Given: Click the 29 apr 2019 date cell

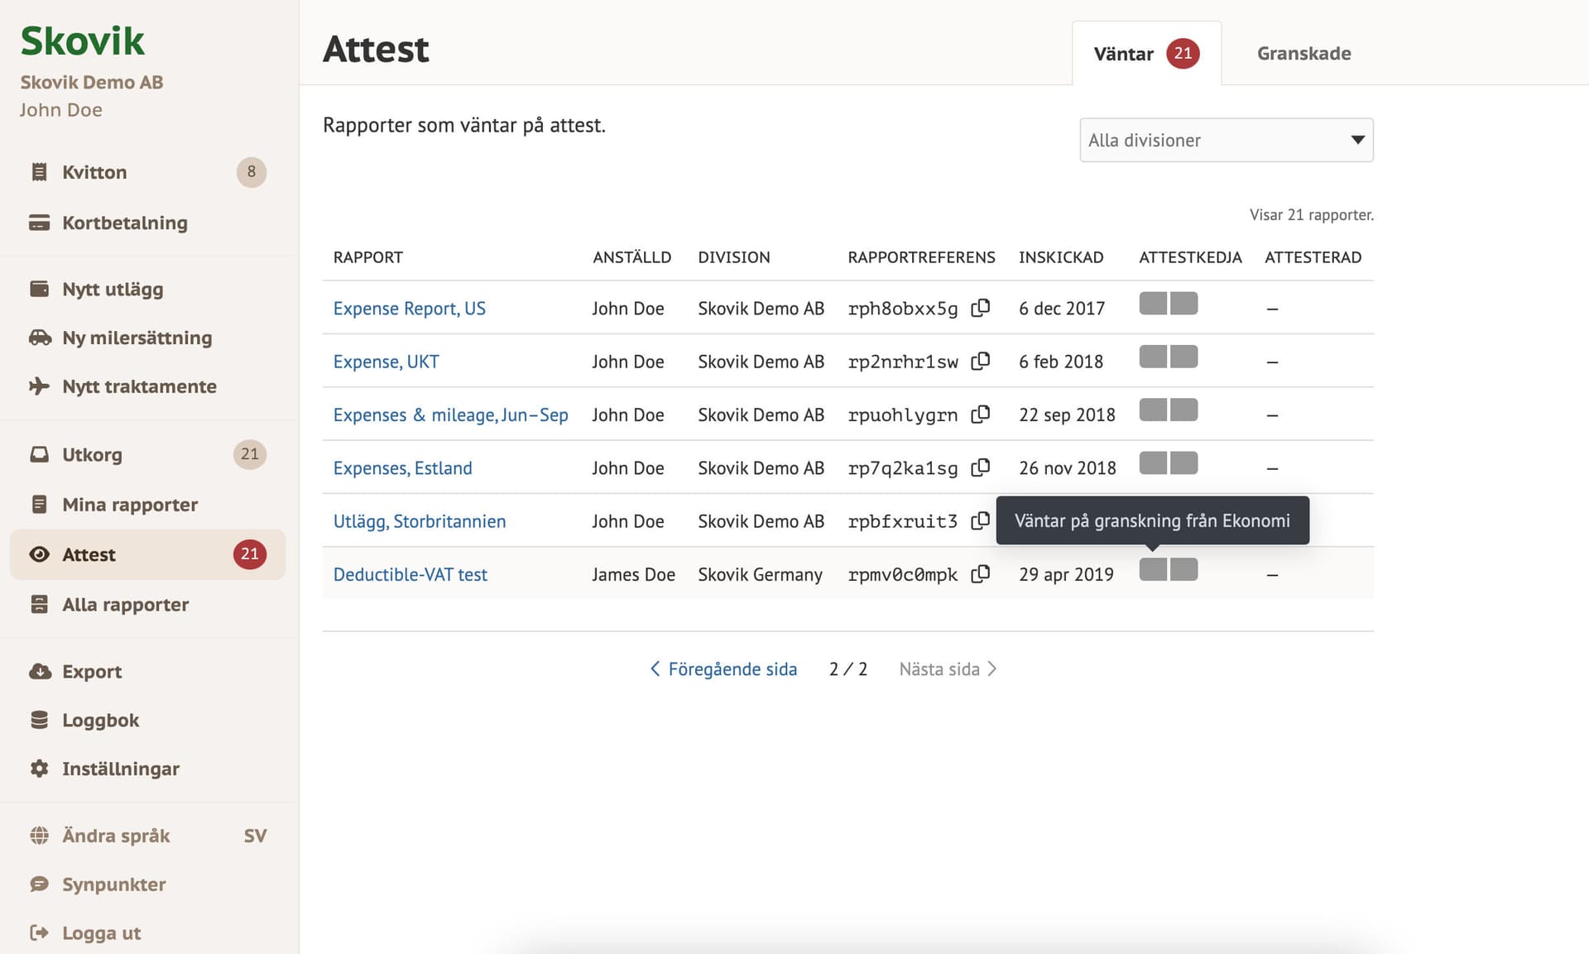Looking at the screenshot, I should tap(1066, 574).
